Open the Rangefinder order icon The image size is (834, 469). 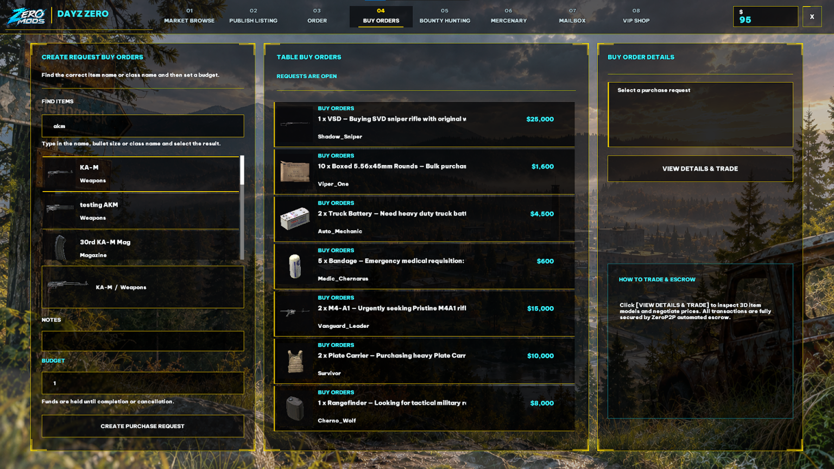click(295, 408)
